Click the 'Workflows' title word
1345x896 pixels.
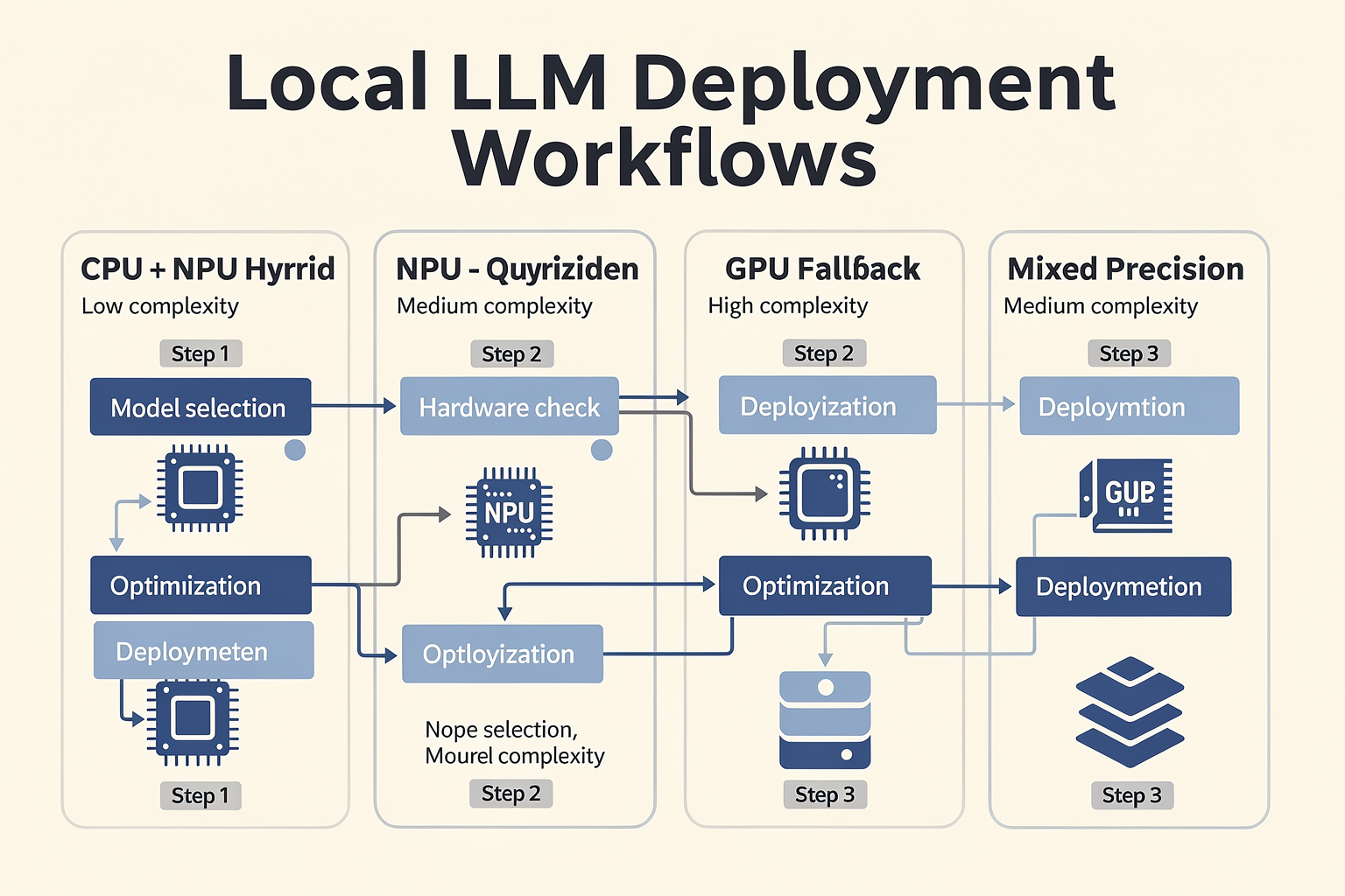click(x=665, y=157)
